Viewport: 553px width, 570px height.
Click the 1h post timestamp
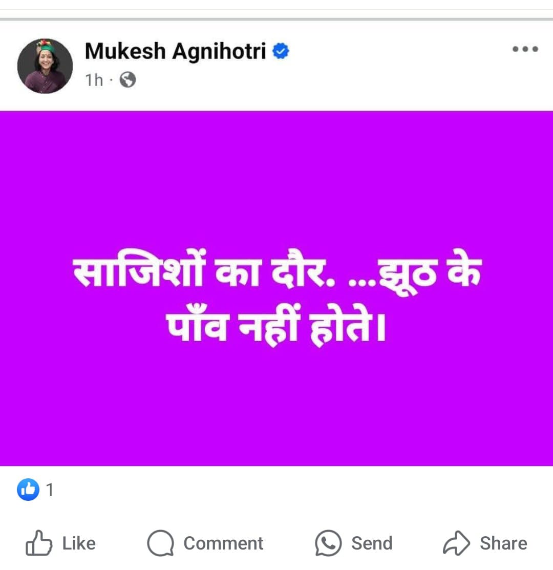(x=94, y=80)
